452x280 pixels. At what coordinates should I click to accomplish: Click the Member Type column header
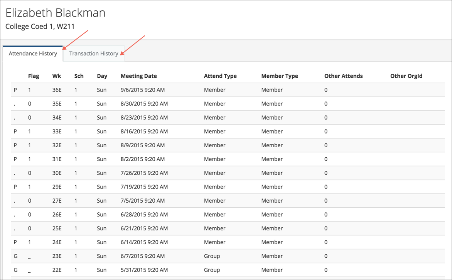point(280,76)
